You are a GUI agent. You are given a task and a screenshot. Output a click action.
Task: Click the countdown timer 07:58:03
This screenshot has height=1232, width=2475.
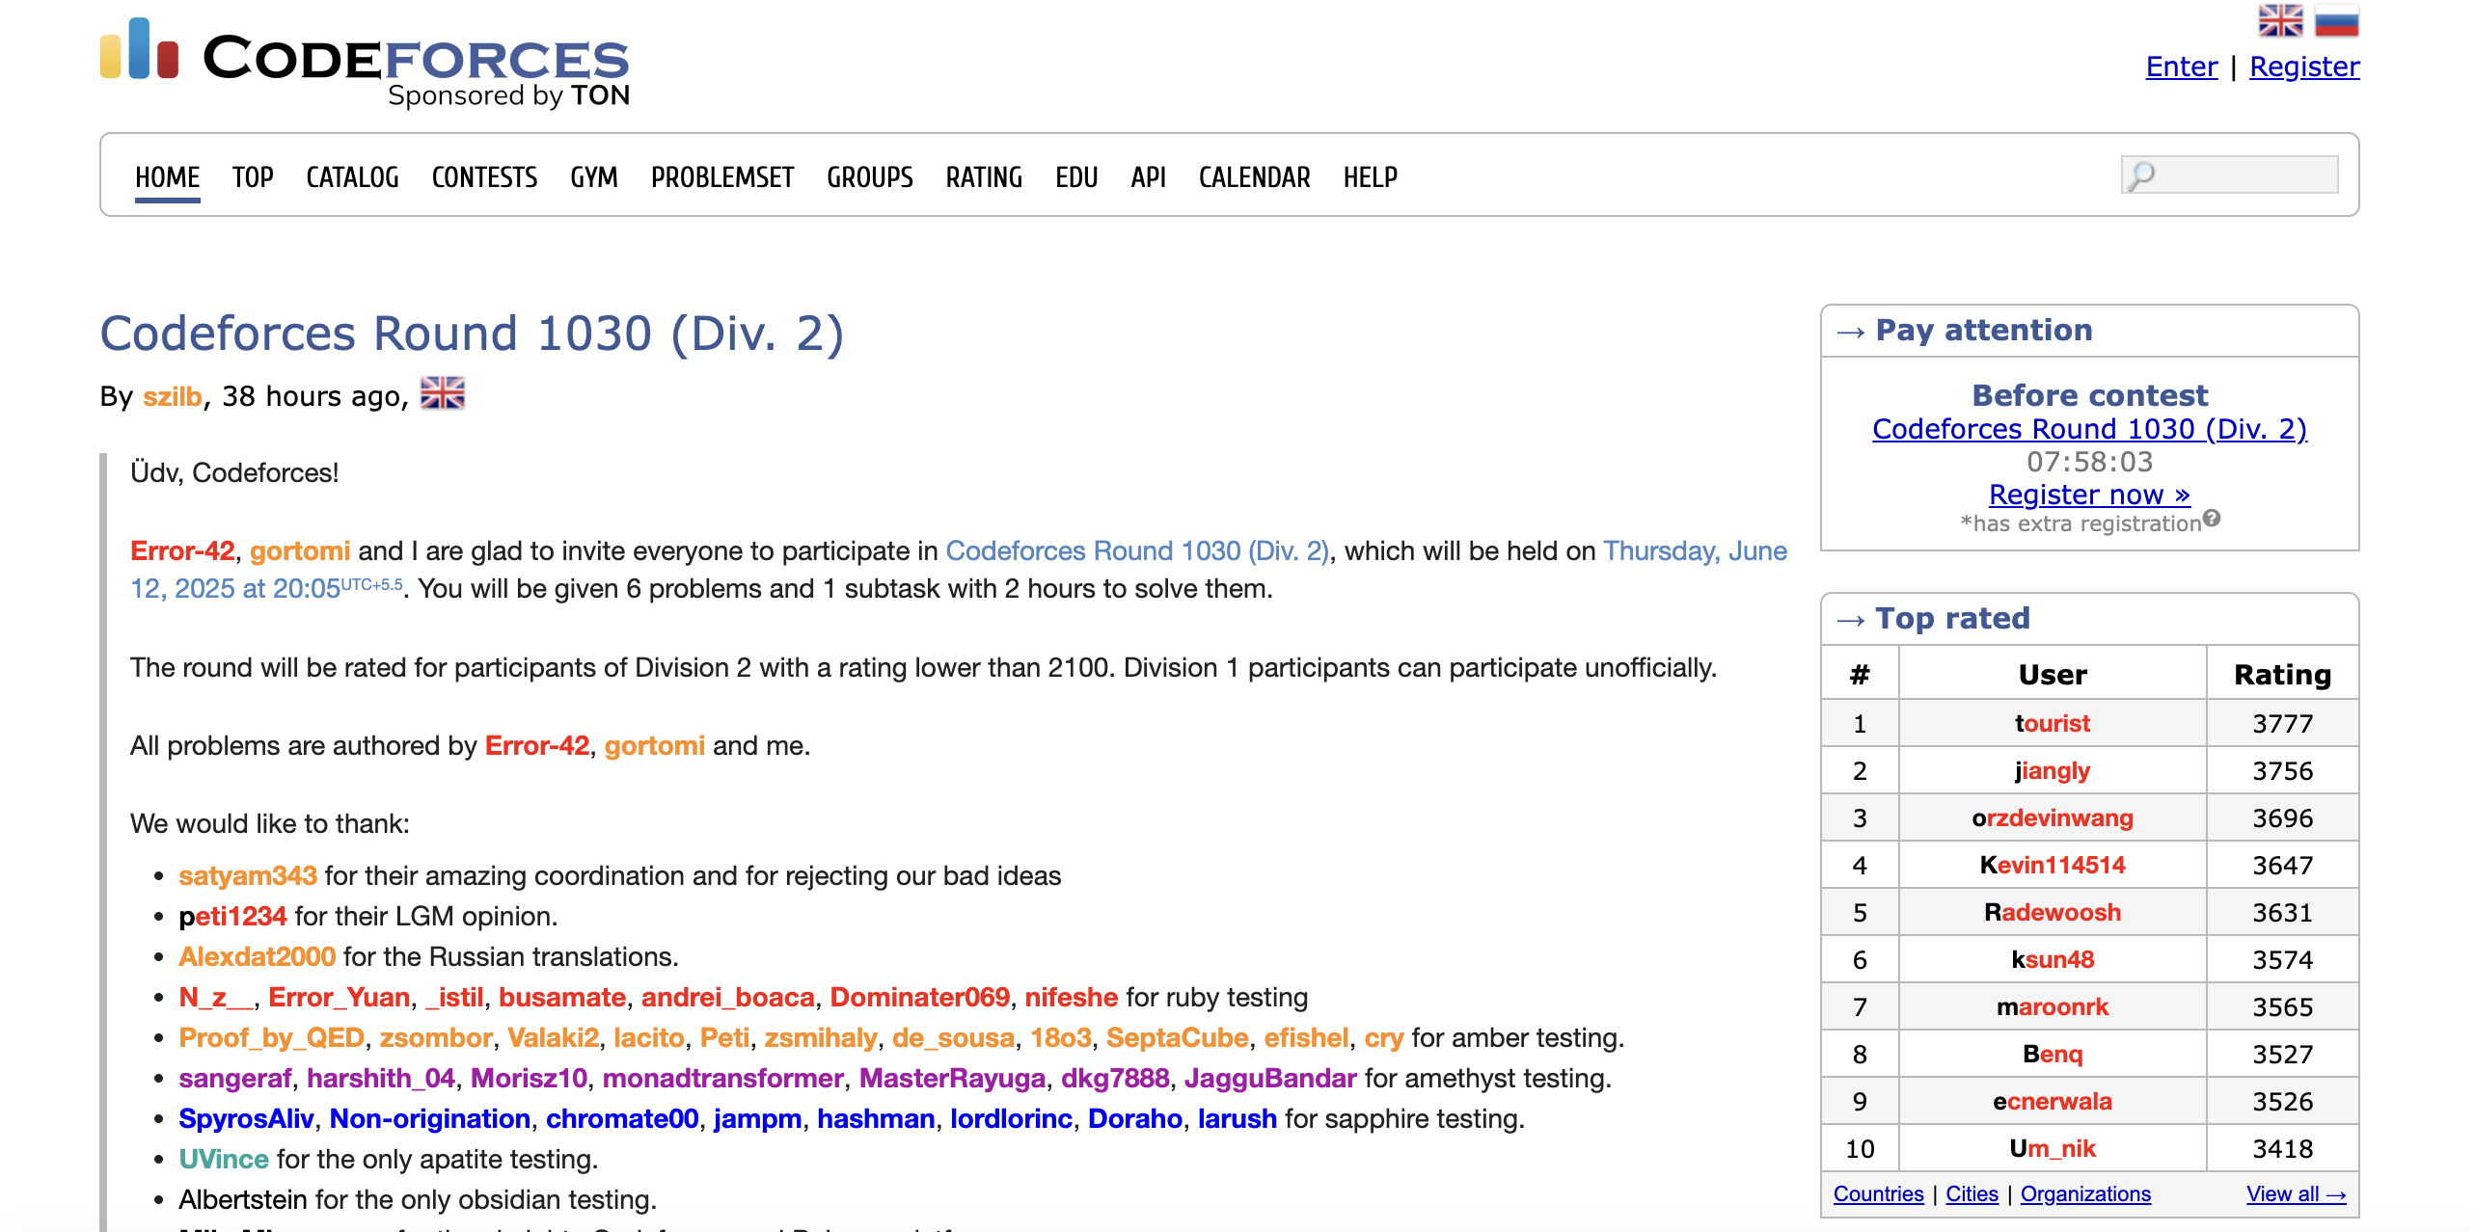pos(2089,461)
